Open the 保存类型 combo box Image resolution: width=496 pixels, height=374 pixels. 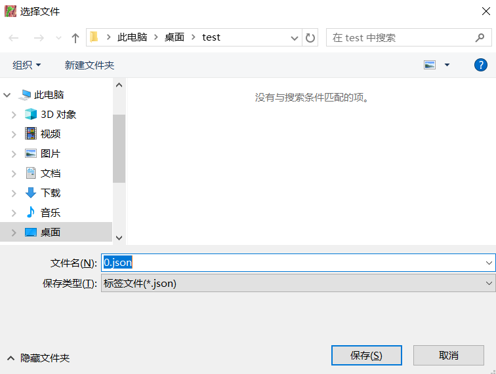(x=298, y=283)
